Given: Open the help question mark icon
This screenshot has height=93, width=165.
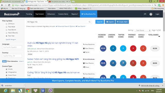Looking at the screenshot, I should (151, 14).
